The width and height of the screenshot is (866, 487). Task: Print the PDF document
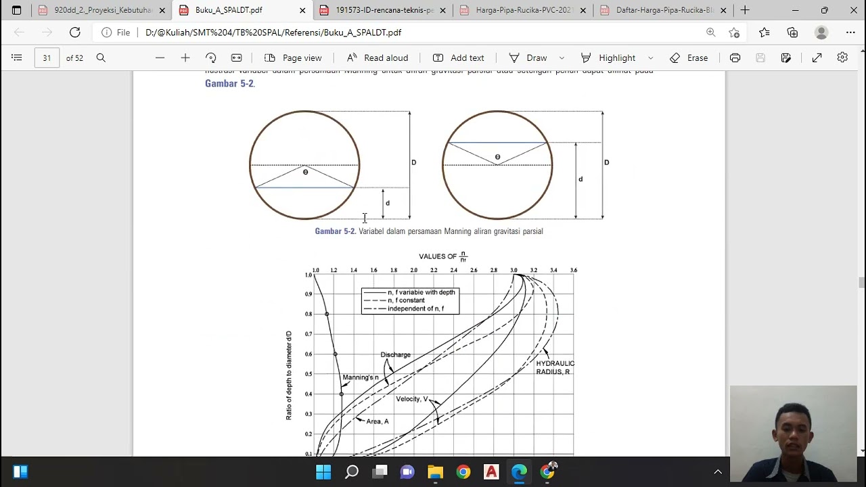tap(735, 58)
